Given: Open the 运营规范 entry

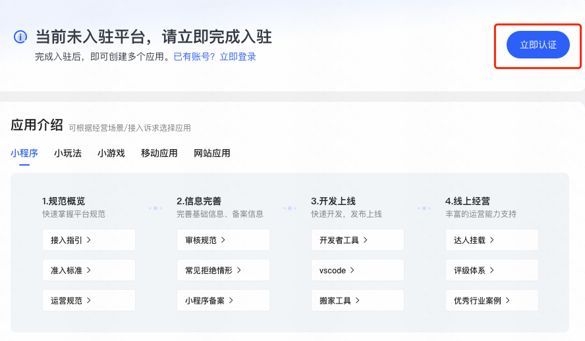Looking at the screenshot, I should [x=89, y=300].
